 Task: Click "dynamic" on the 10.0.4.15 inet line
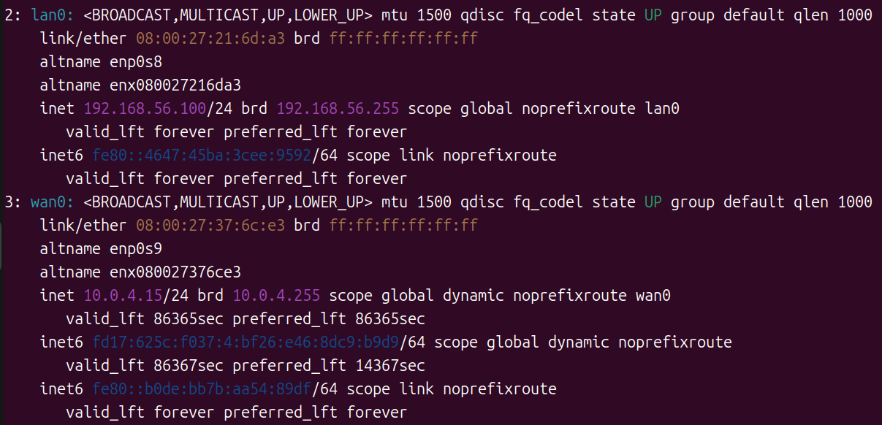coord(474,296)
